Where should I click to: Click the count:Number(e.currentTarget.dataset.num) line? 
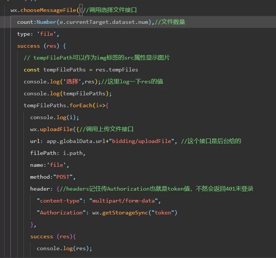coord(101,22)
